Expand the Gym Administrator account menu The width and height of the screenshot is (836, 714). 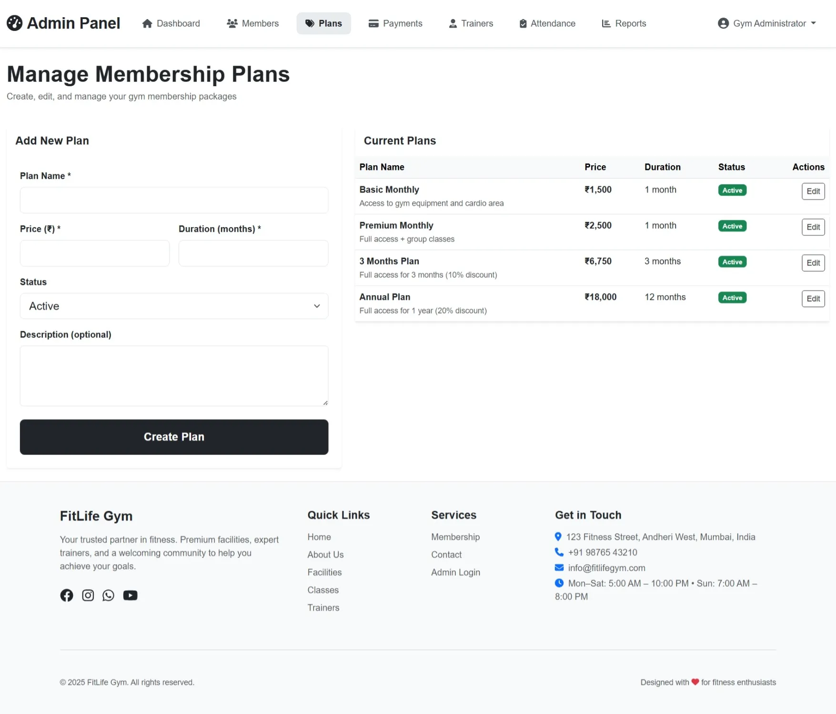(766, 23)
